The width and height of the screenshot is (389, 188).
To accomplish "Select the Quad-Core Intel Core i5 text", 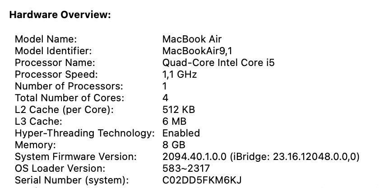I will point(218,63).
